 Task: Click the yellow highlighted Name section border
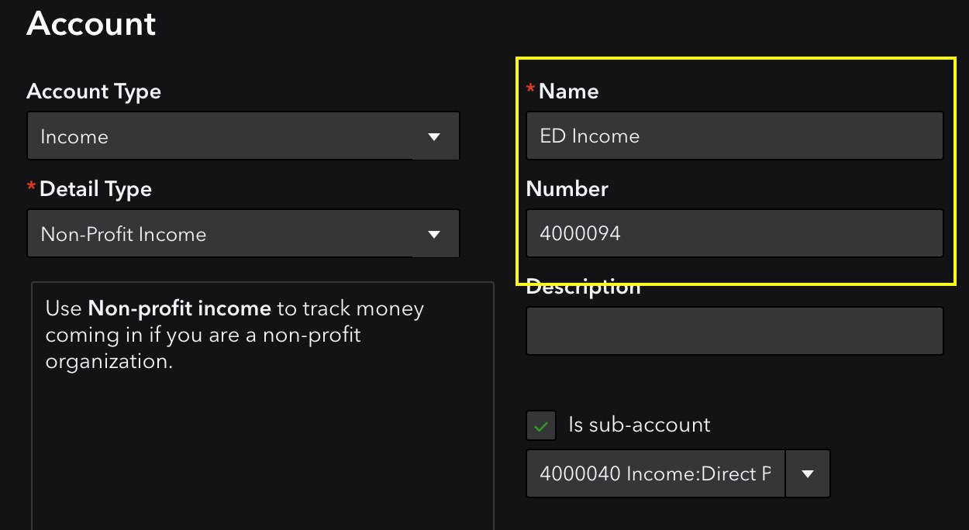click(734, 57)
